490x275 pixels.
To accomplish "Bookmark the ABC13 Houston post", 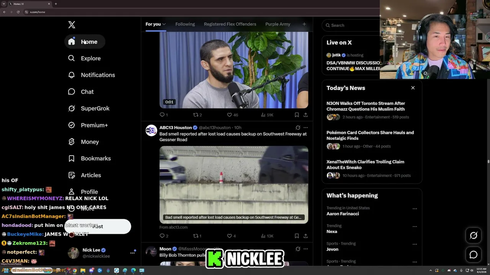I will click(297, 236).
